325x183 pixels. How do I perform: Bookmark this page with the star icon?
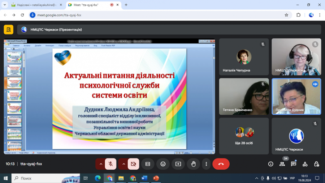click(x=286, y=15)
